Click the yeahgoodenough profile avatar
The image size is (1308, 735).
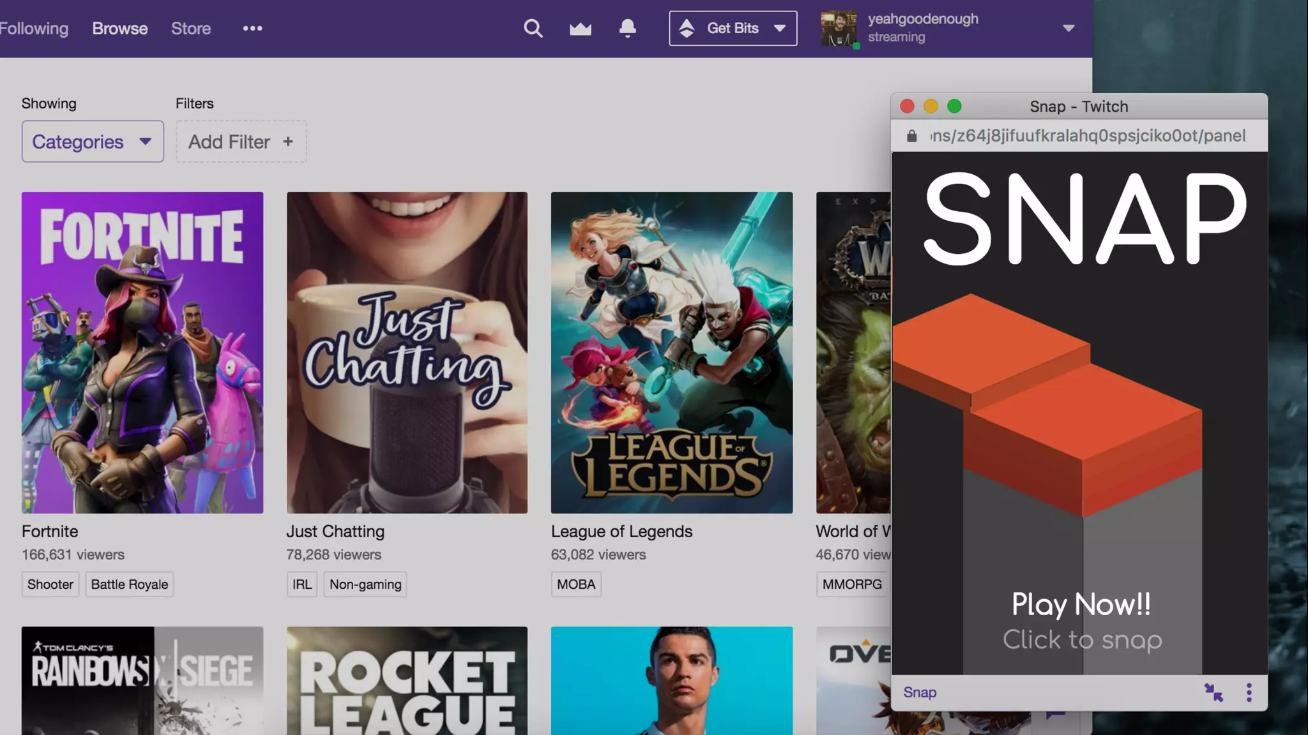pos(839,28)
